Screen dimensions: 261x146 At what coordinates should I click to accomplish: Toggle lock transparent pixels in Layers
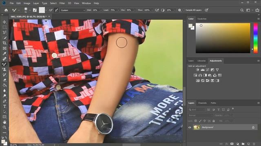coord(196,121)
